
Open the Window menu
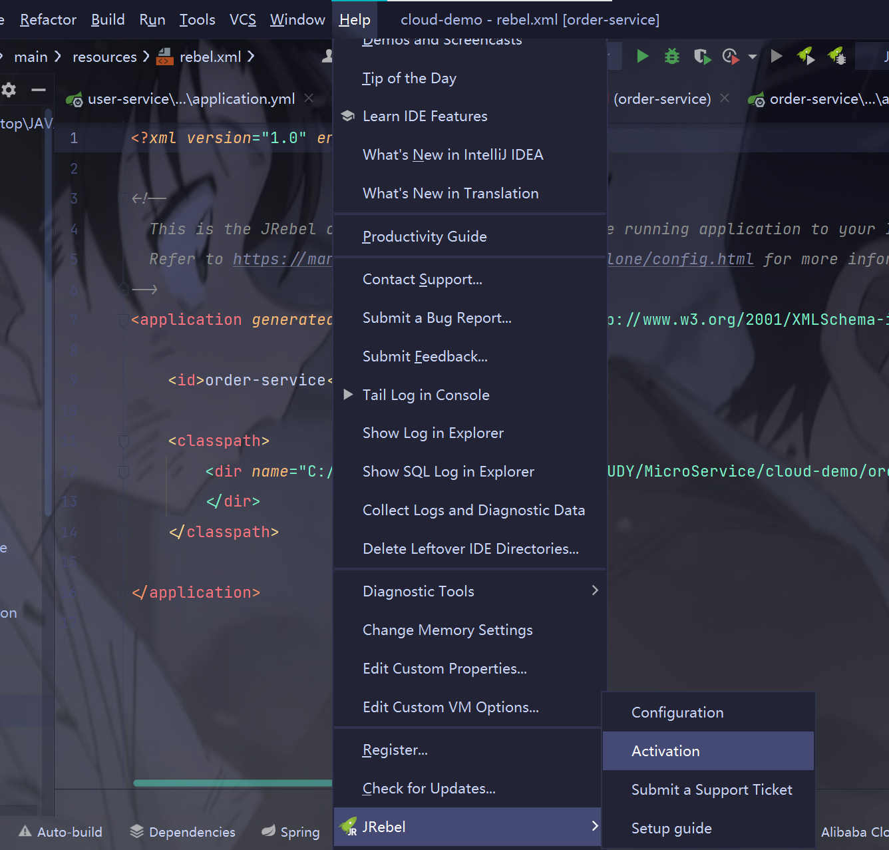297,19
